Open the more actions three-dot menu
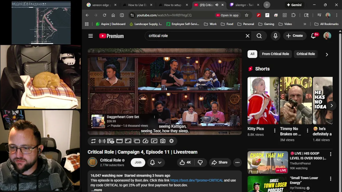Image resolution: width=342 pixels, height=192 pixels. [237, 162]
